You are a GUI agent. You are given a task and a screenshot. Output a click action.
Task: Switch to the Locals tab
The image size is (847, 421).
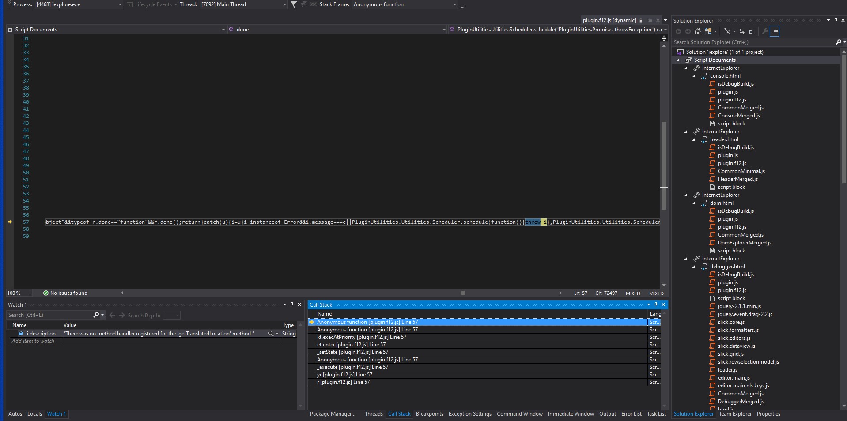tap(34, 414)
